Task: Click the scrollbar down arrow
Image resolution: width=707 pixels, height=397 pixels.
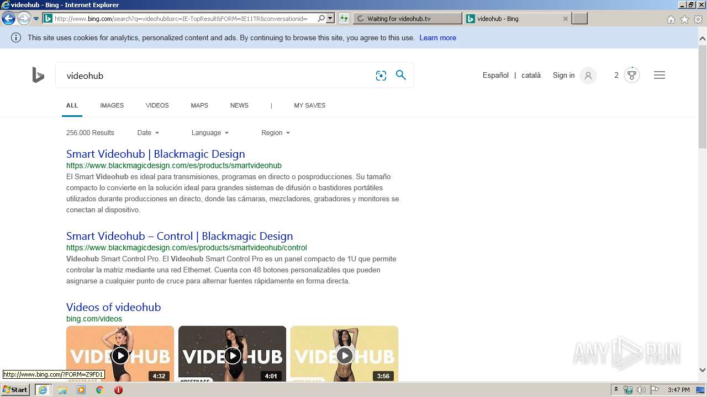Action: (x=703, y=370)
